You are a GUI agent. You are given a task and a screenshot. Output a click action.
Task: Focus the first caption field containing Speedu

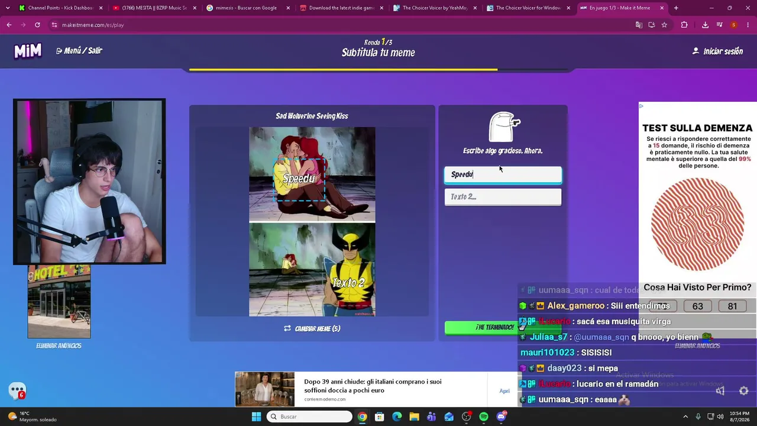[503, 175]
